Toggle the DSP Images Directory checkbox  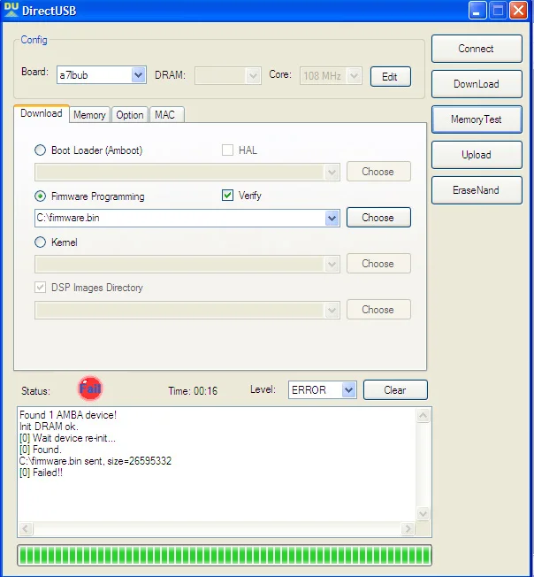coord(41,288)
